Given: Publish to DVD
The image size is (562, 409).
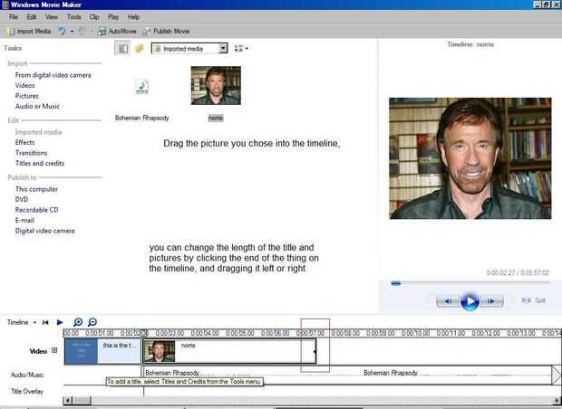Looking at the screenshot, I should (22, 200).
